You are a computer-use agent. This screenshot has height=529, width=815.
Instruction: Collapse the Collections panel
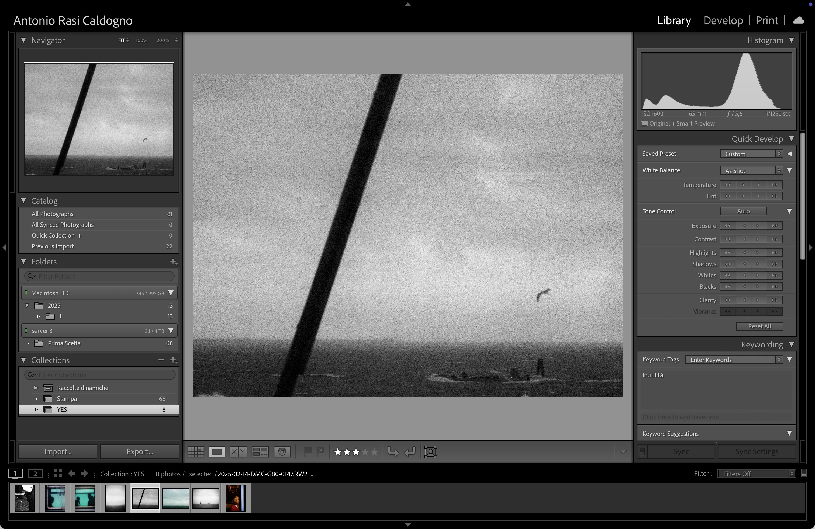click(24, 360)
